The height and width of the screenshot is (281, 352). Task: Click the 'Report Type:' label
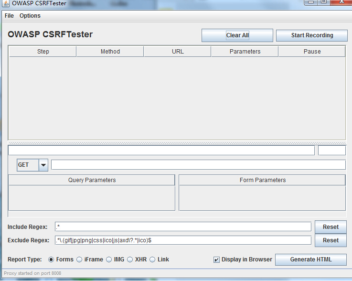click(x=25, y=259)
